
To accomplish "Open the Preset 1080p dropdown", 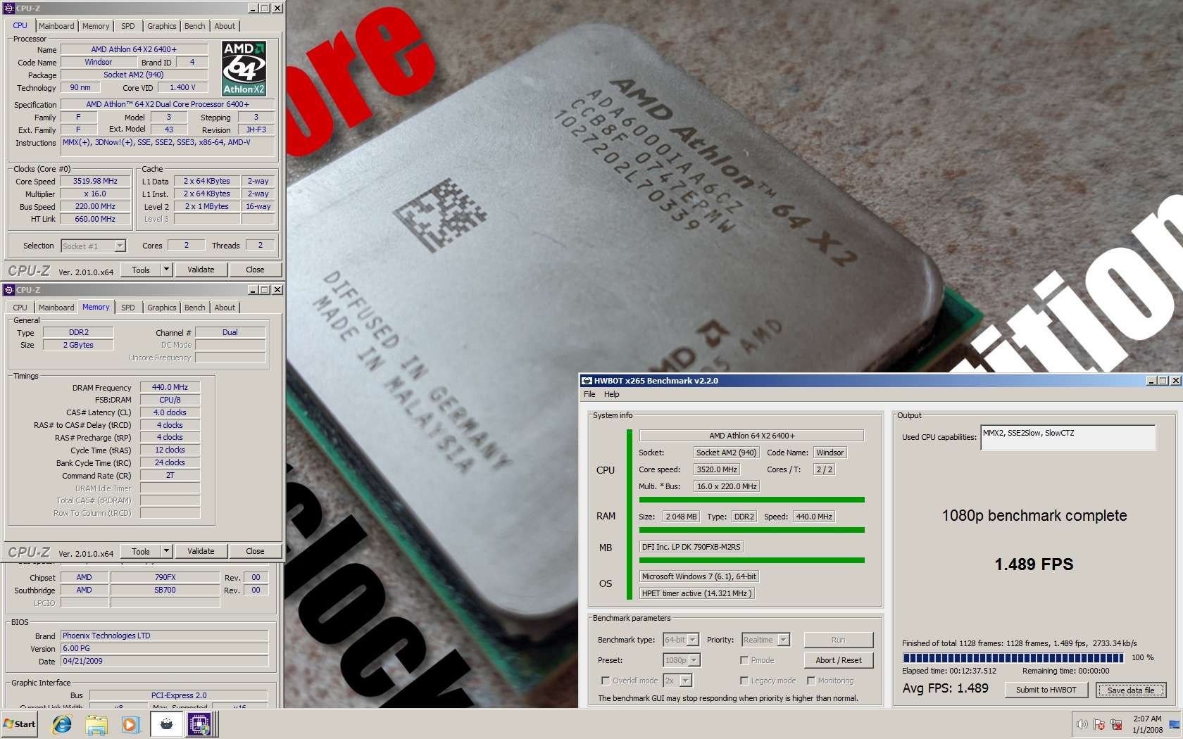I will coord(694,660).
